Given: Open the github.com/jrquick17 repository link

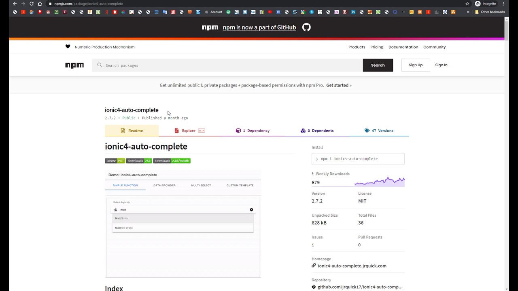Looking at the screenshot, I should coord(360,287).
